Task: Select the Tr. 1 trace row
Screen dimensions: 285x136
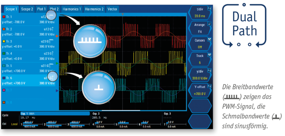Action: coord(28,20)
